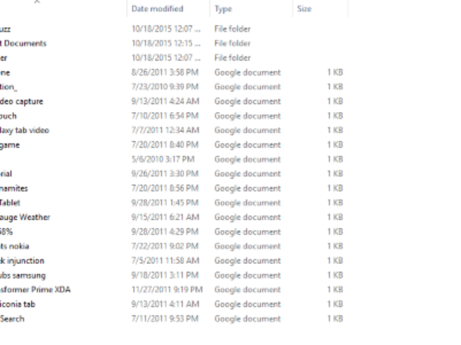Select the file ending in 'k injunction'
This screenshot has height=345, width=461.
22,261
